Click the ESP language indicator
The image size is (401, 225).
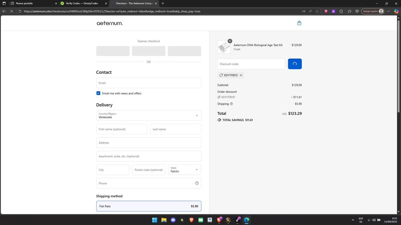tap(361, 220)
